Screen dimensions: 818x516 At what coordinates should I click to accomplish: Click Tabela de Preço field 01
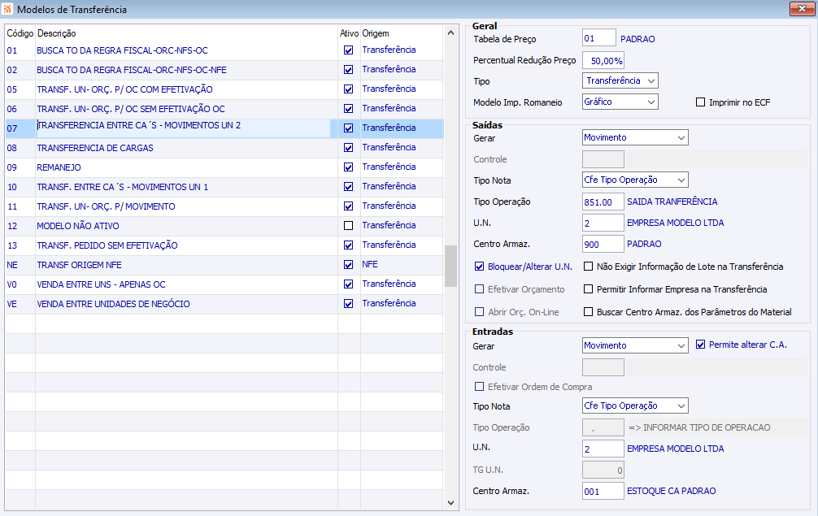(x=599, y=38)
